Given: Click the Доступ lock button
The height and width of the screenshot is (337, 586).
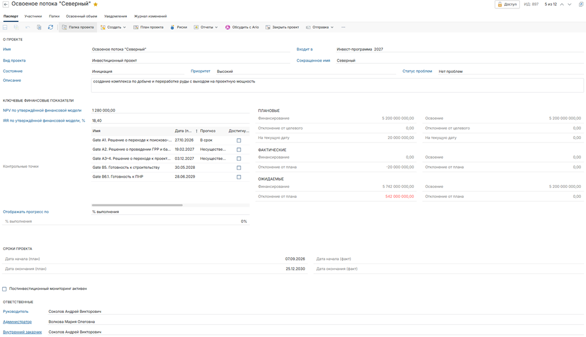Looking at the screenshot, I should (x=507, y=4).
